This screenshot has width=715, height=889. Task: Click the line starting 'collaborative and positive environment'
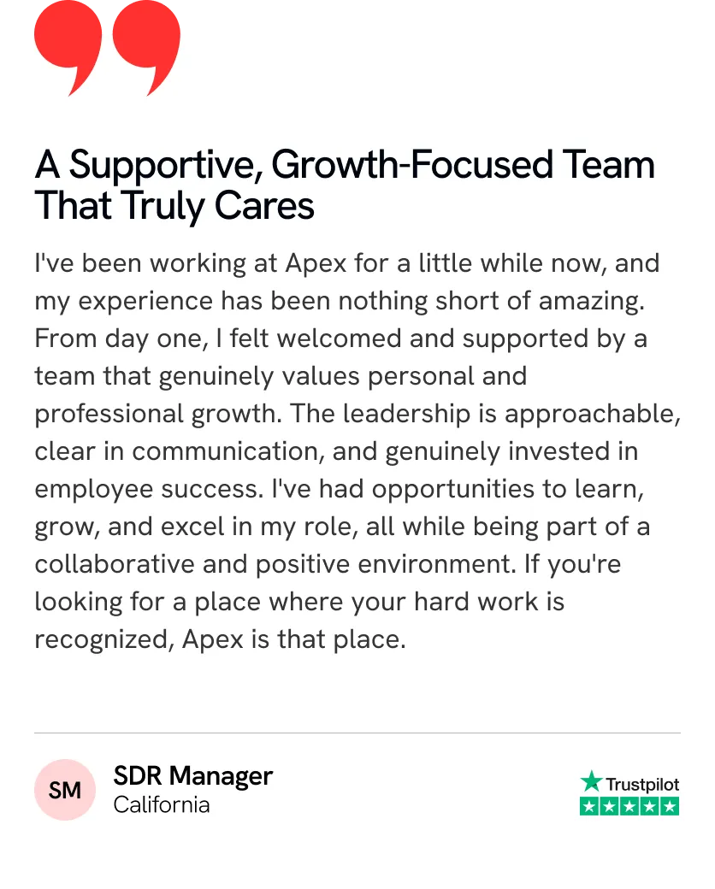(x=328, y=565)
